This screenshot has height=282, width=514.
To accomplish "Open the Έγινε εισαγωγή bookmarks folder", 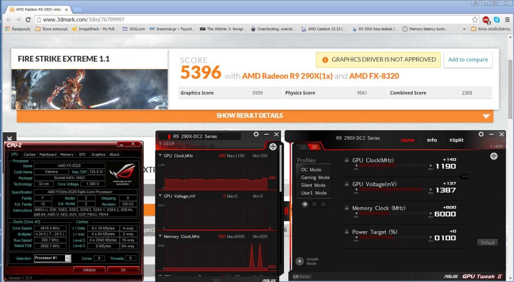I will pyautogui.click(x=52, y=29).
